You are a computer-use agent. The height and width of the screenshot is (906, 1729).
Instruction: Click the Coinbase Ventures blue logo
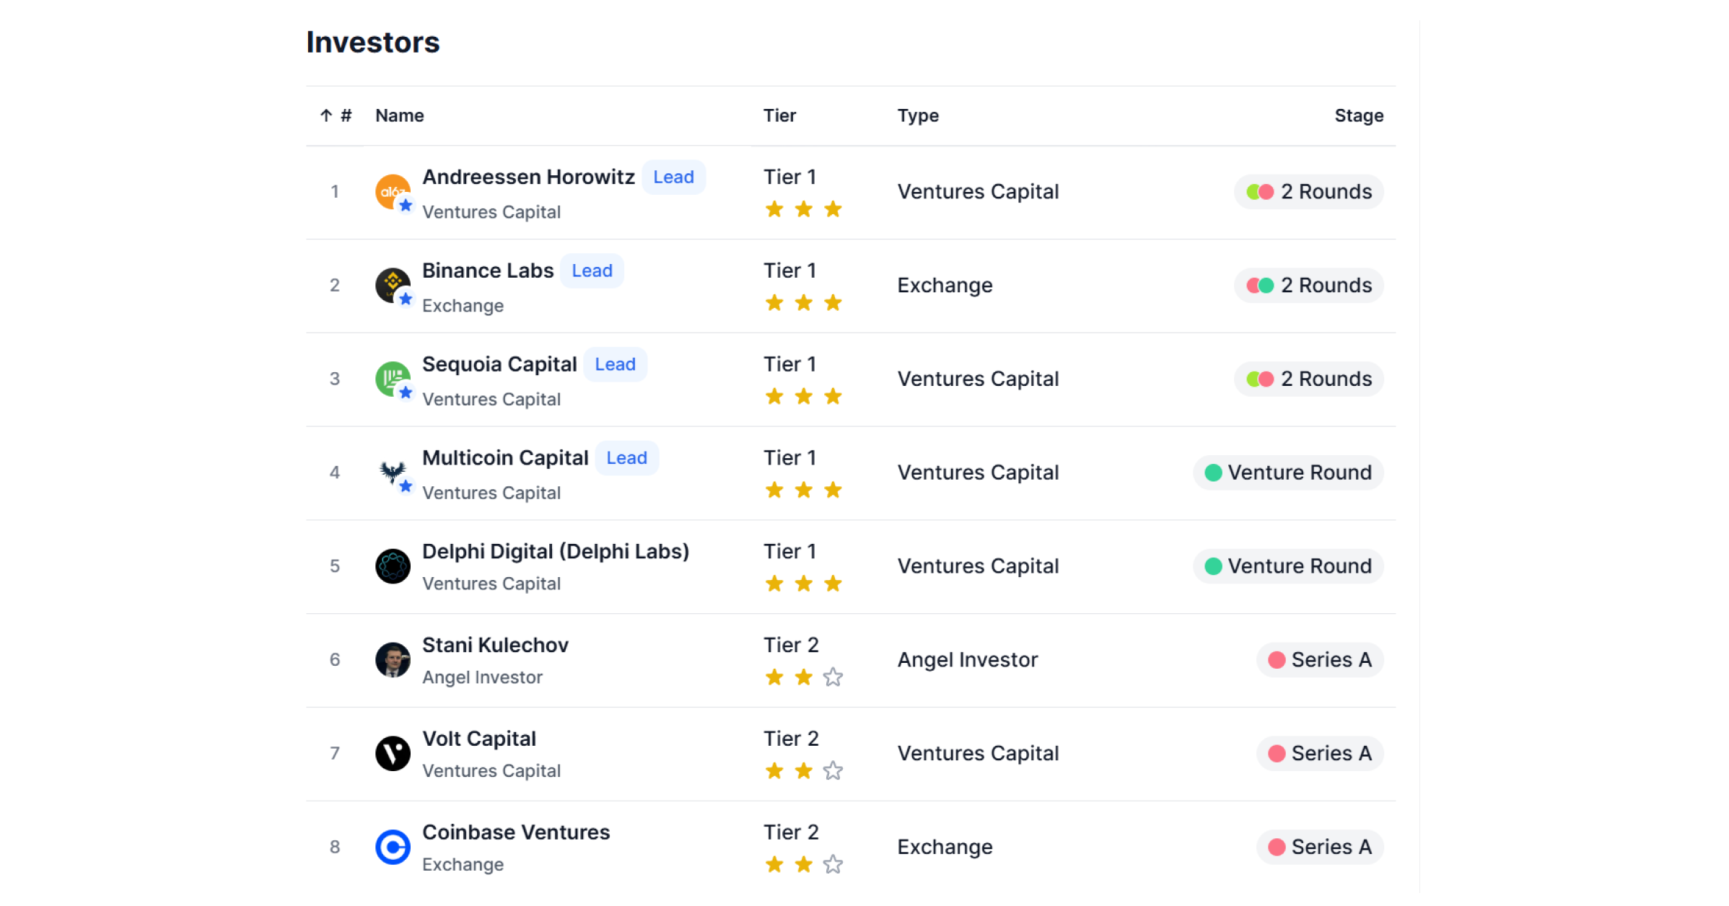pyautogui.click(x=393, y=847)
